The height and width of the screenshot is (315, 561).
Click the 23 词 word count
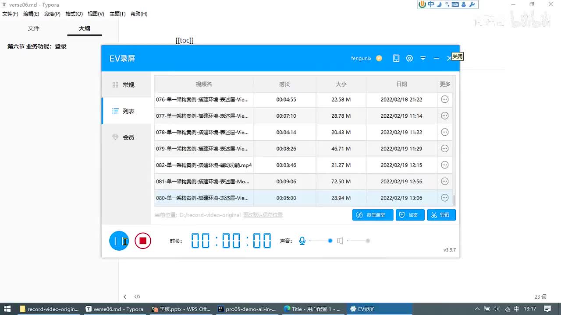click(540, 297)
